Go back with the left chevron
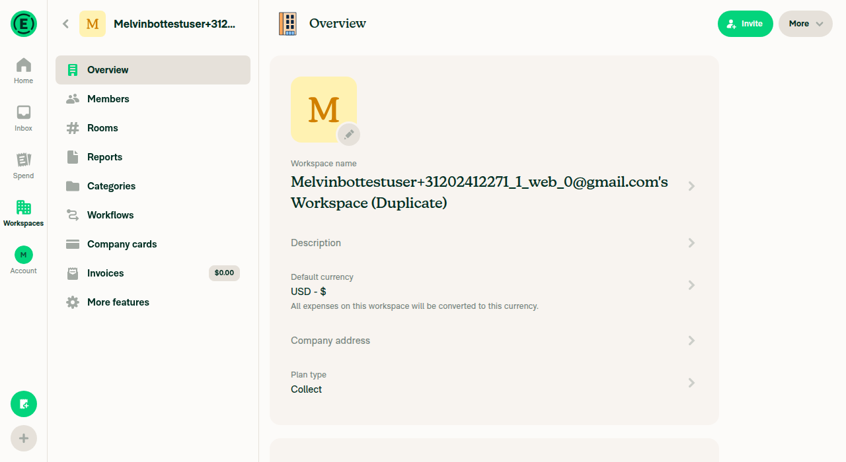The image size is (846, 462). [65, 24]
